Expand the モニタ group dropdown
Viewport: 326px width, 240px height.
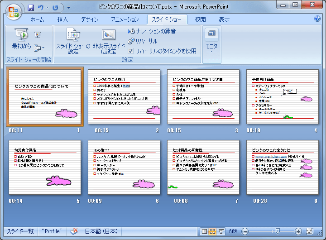[x=211, y=44]
